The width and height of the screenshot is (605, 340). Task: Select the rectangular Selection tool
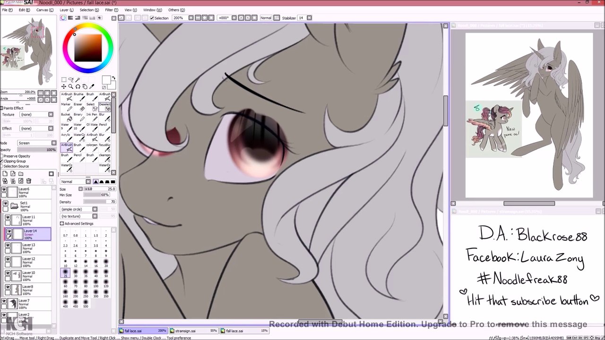[64, 80]
